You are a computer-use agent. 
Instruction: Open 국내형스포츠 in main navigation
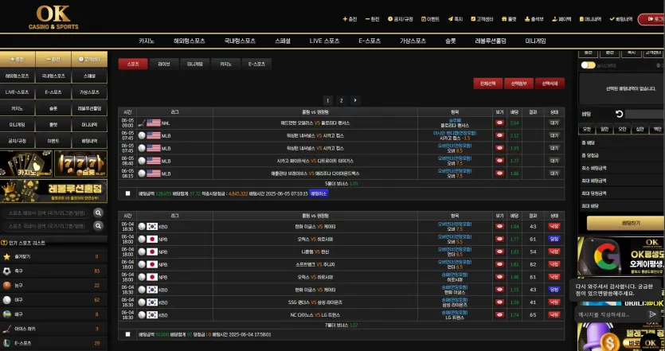pos(240,41)
